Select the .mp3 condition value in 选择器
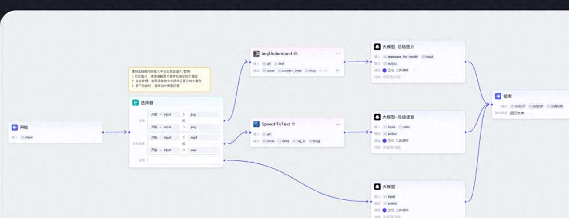Viewport: 569px width, 218px height. (203, 138)
